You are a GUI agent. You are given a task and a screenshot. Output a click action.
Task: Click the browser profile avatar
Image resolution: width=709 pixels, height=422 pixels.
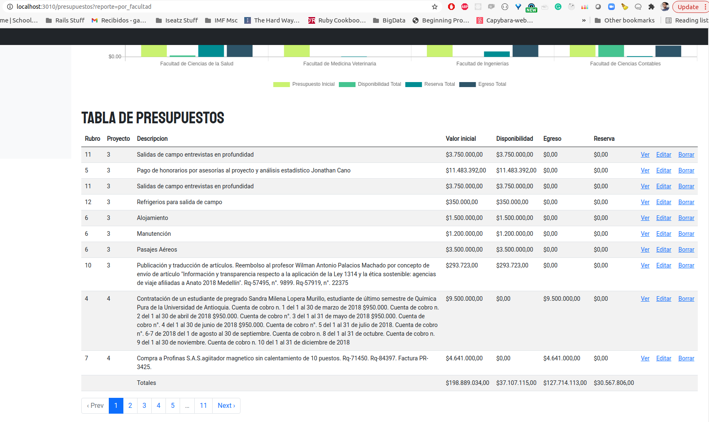(664, 6)
